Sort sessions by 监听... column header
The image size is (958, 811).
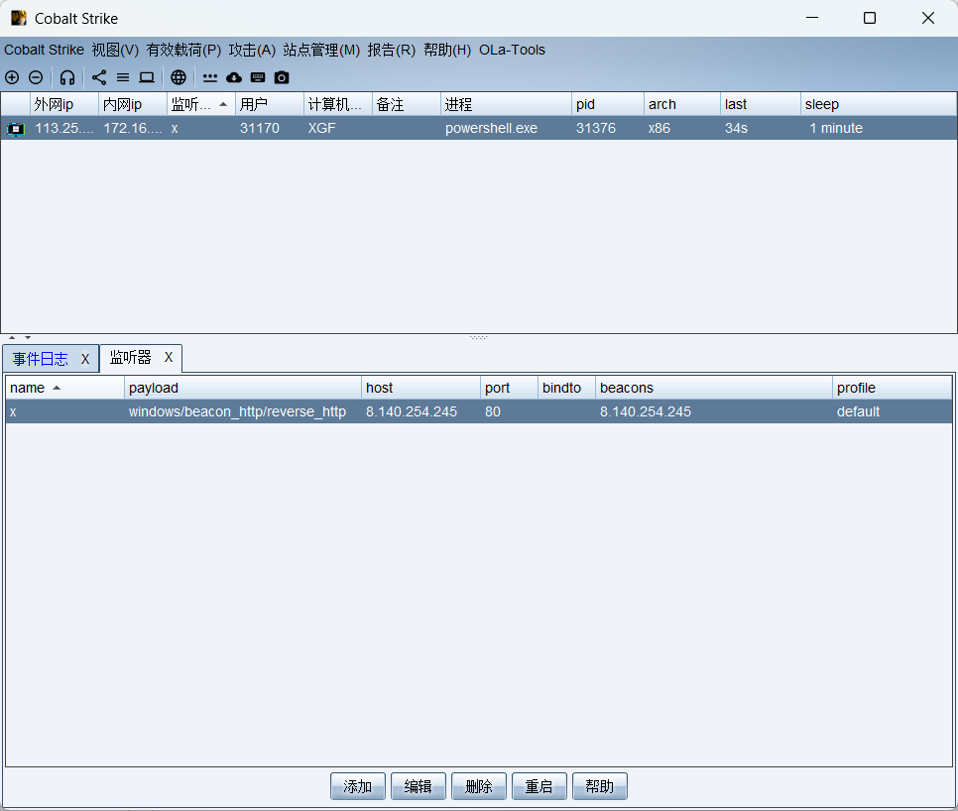(201, 104)
